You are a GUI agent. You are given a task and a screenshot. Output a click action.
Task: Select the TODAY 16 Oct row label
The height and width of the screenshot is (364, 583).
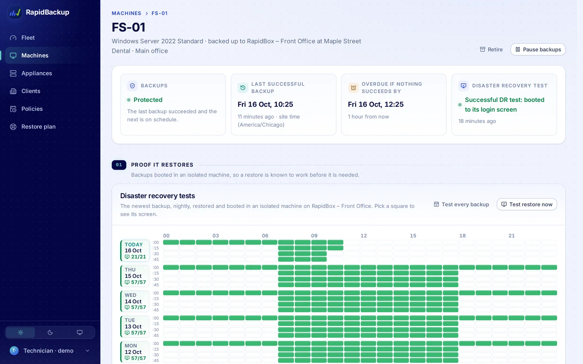(x=135, y=251)
